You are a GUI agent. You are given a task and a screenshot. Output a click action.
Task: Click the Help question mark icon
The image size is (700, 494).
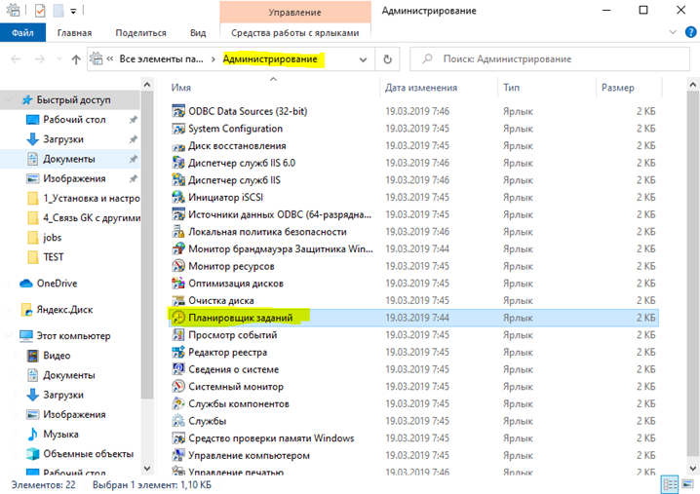click(x=690, y=32)
